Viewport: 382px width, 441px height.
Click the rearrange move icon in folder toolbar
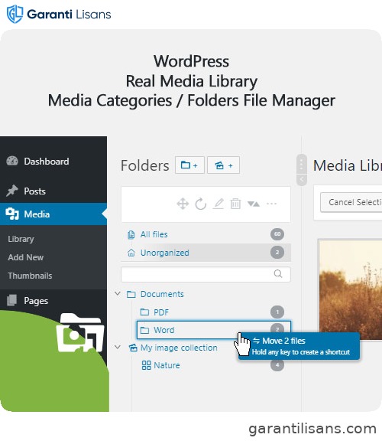tap(183, 204)
